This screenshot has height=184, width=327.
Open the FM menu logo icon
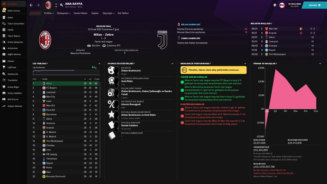pyautogui.click(x=282, y=5)
